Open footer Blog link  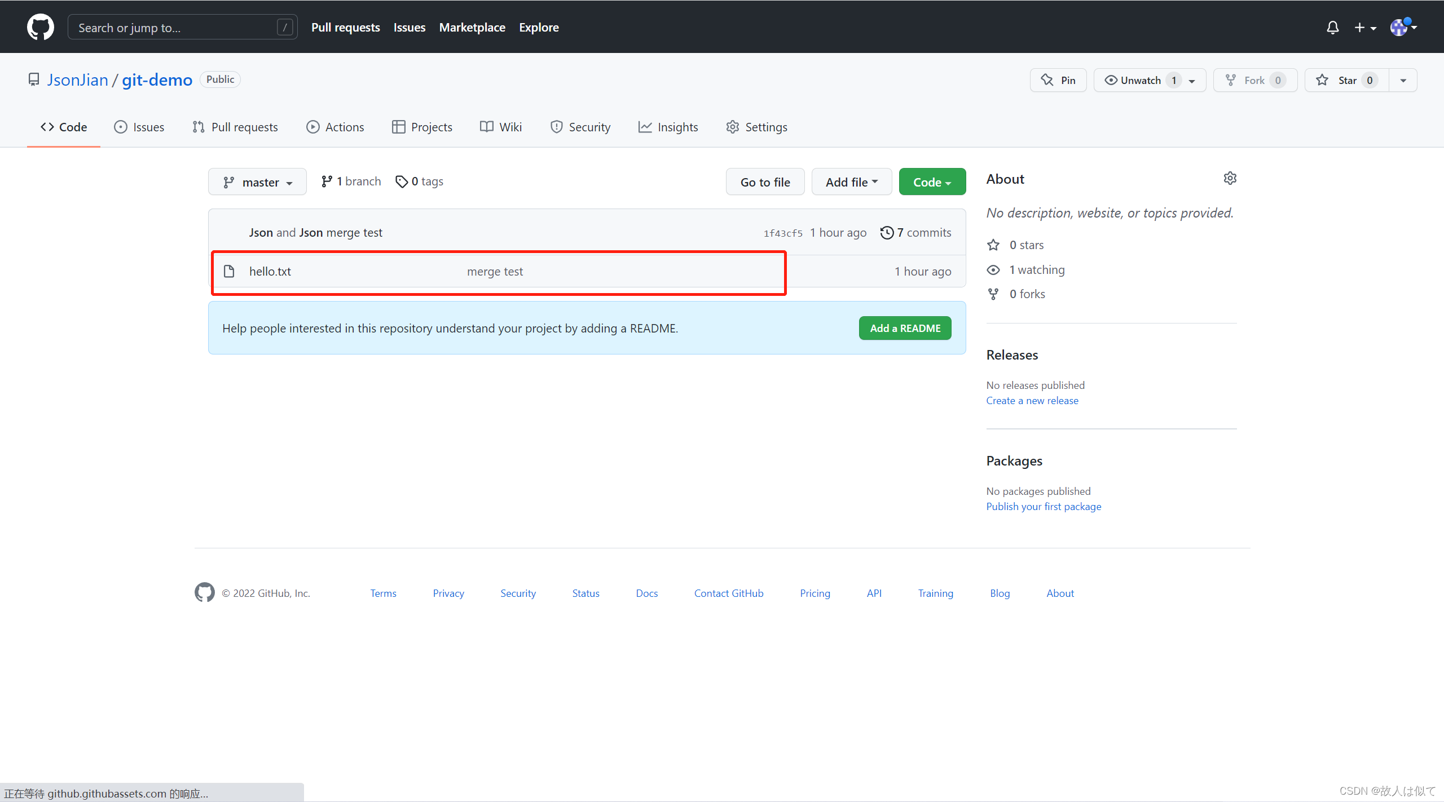tap(1000, 593)
